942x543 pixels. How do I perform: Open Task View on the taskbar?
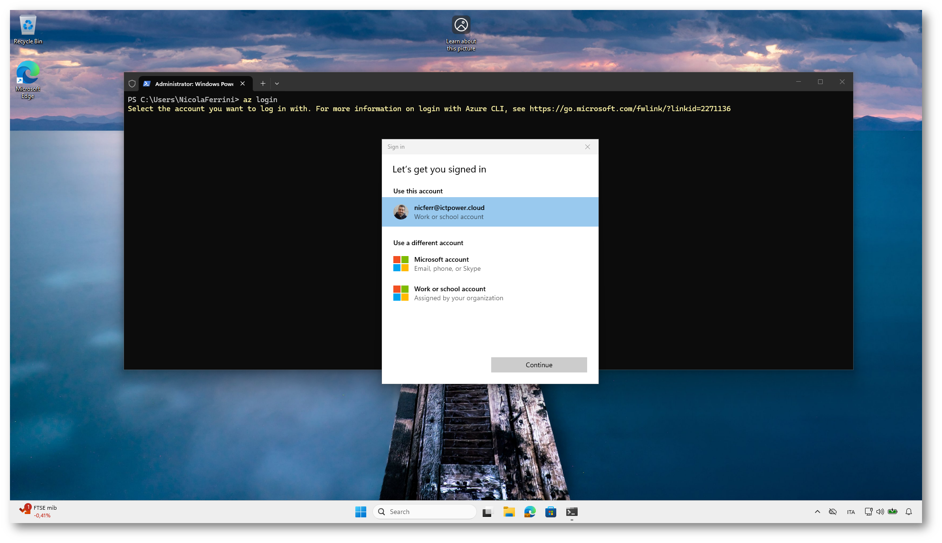[488, 512]
